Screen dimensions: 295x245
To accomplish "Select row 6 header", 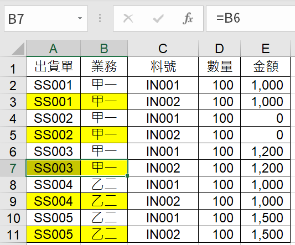I will (x=13, y=151).
